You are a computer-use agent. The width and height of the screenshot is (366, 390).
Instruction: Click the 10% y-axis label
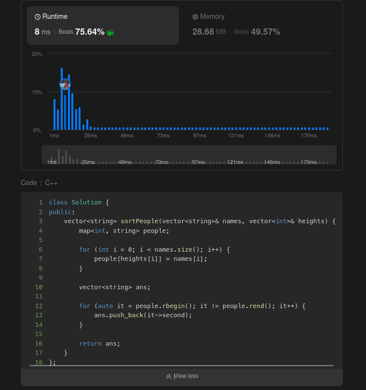click(37, 92)
